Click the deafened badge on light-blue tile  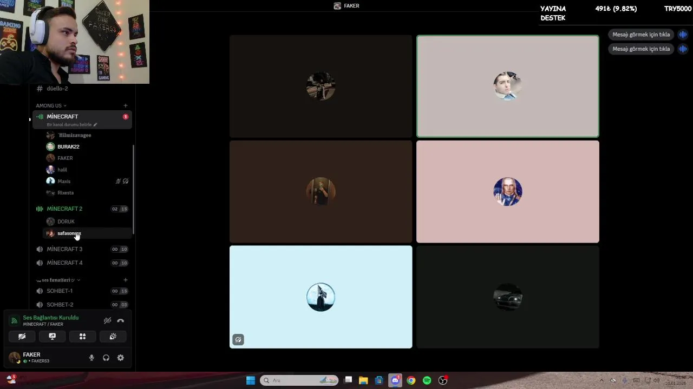click(x=238, y=340)
